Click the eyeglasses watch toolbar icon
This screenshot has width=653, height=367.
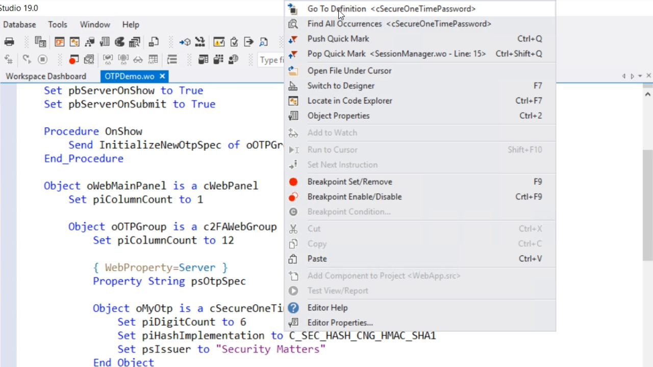138,60
